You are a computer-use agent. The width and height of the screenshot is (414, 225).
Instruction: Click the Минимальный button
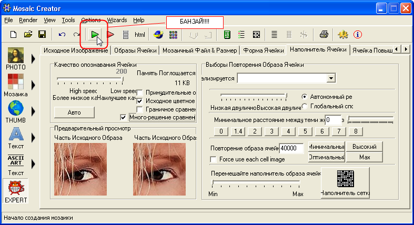[326, 147]
